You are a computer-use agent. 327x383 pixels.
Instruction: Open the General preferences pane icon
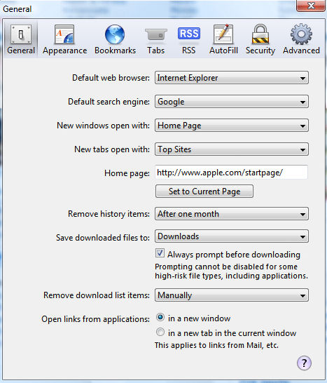(21, 34)
